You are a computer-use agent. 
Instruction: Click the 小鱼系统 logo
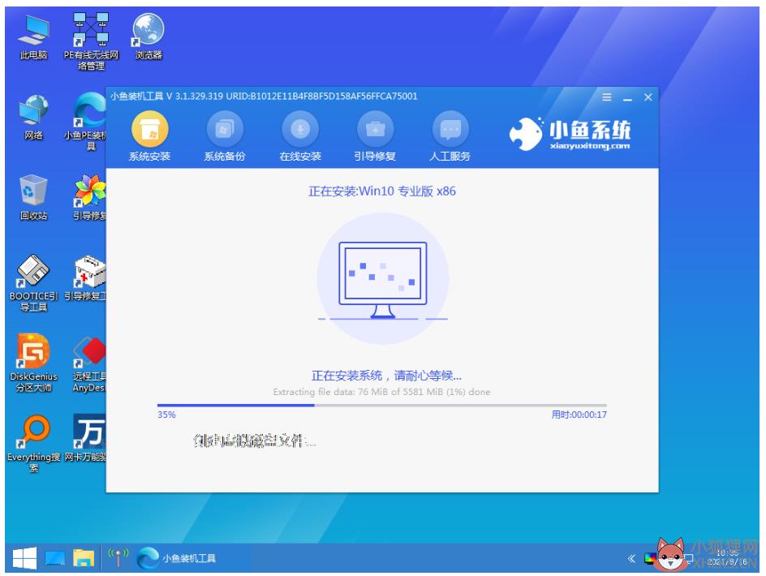click(570, 133)
